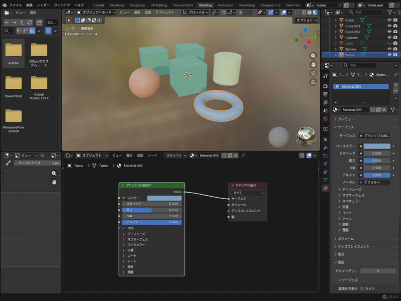Click the Options button in viewport header
This screenshot has width=401, height=301.
point(306,20)
